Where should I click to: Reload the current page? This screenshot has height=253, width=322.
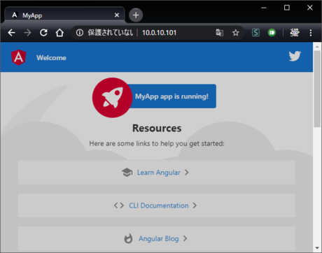pos(43,33)
